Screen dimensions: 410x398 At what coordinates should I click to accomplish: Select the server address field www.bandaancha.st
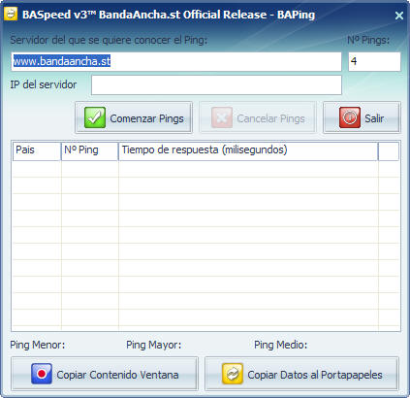(x=176, y=61)
